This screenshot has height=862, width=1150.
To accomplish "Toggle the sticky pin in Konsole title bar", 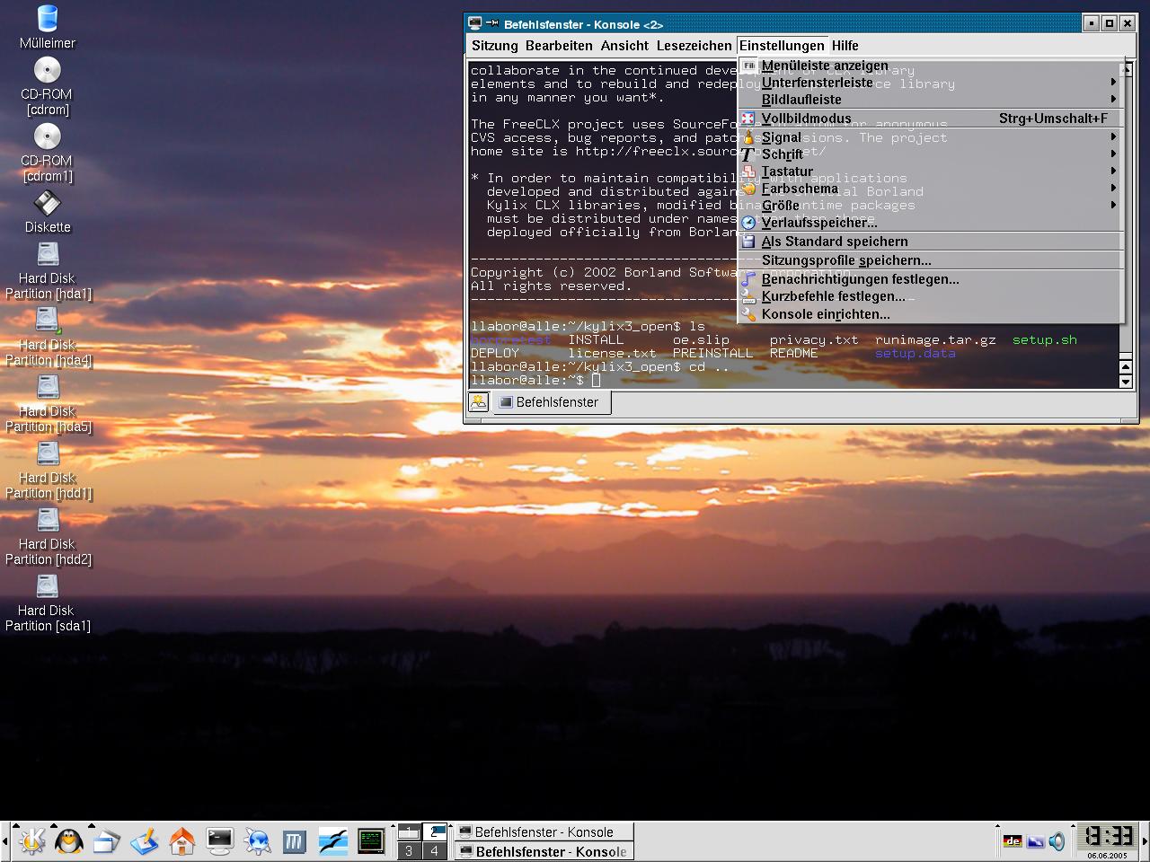I will point(493,24).
